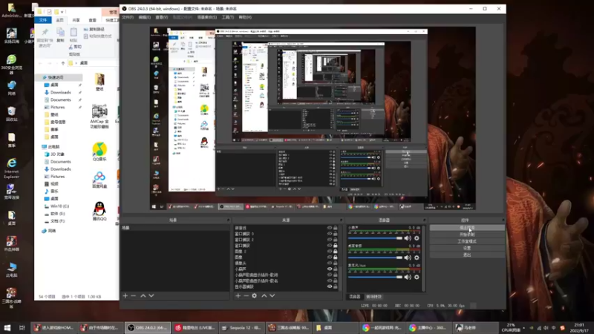Screen dimensions: 594x334
Task: Open 360 browser desktop icon
Action: pyautogui.click(x=11, y=64)
